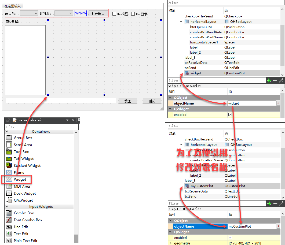
Task: Click the Font Combo Box icon
Action: point(9,220)
